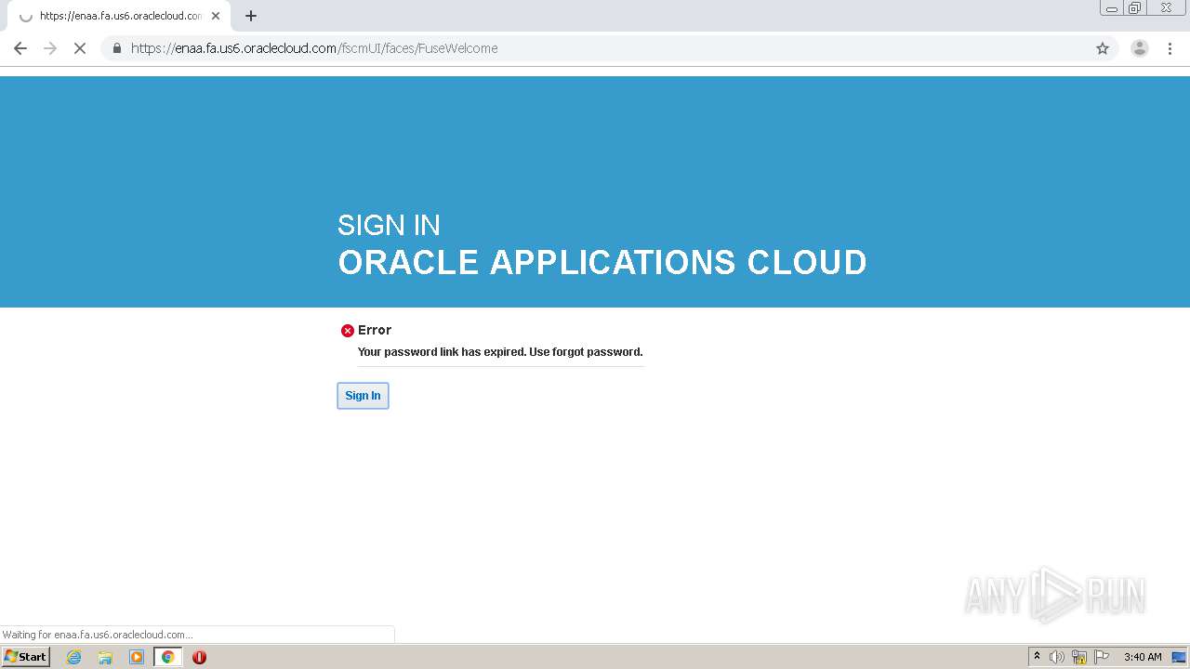Image resolution: width=1190 pixels, height=669 pixels.
Task: Click the lock icon in address bar
Action: pos(117,48)
